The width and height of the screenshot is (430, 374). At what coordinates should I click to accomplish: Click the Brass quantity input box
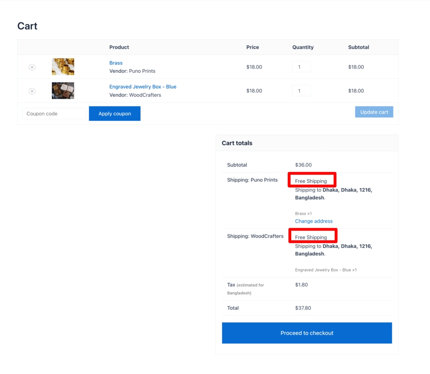302,66
